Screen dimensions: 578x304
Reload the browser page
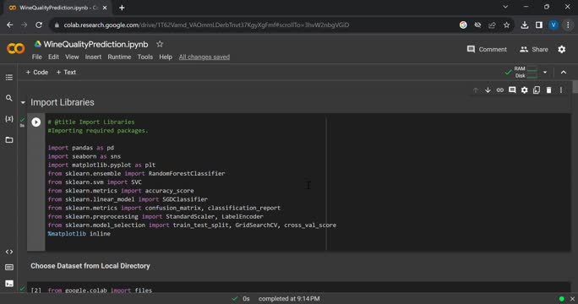click(39, 24)
